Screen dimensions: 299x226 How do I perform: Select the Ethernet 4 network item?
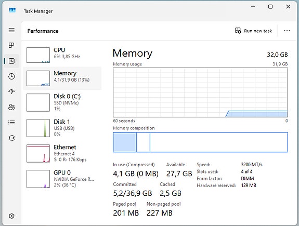coord(62,153)
